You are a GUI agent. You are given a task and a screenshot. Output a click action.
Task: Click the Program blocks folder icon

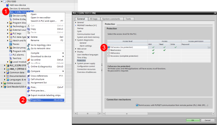coord(11,23)
